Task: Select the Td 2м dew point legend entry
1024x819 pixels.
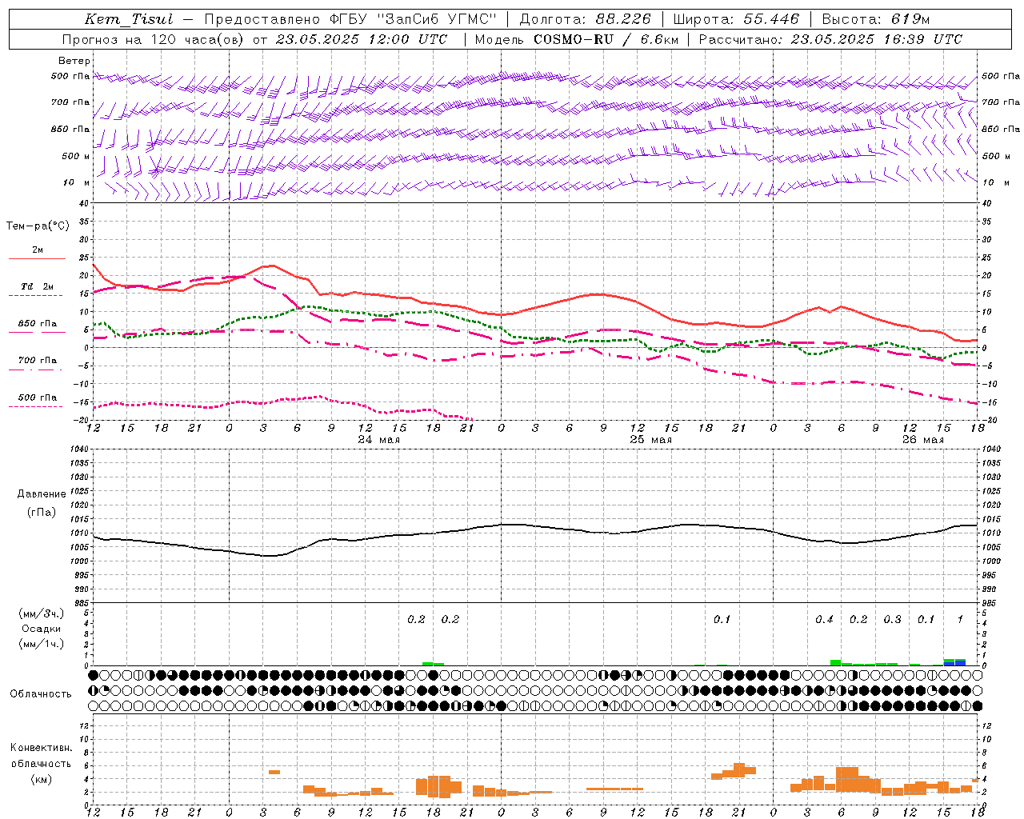Action: click(x=38, y=286)
